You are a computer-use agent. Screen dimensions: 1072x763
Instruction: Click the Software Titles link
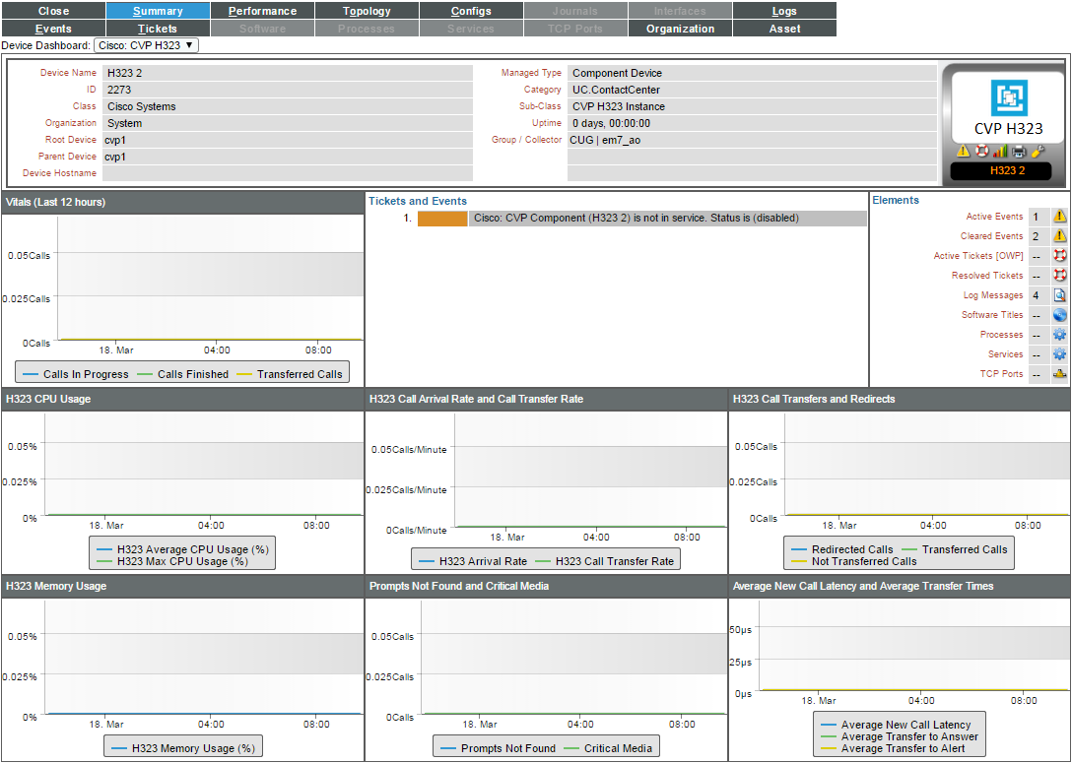tap(992, 315)
